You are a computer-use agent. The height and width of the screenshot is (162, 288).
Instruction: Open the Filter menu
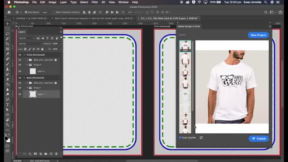click(x=95, y=2)
